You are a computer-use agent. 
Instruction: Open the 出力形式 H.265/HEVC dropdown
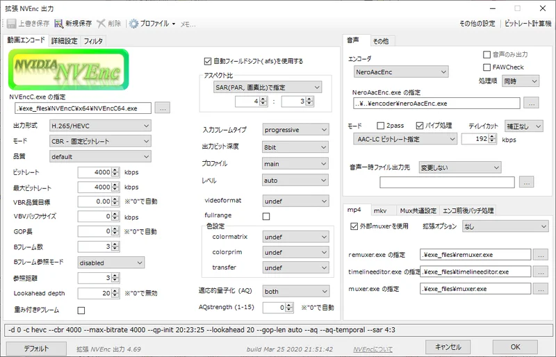point(100,126)
